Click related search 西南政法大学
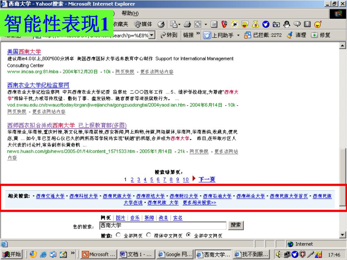 (x=150, y=196)
